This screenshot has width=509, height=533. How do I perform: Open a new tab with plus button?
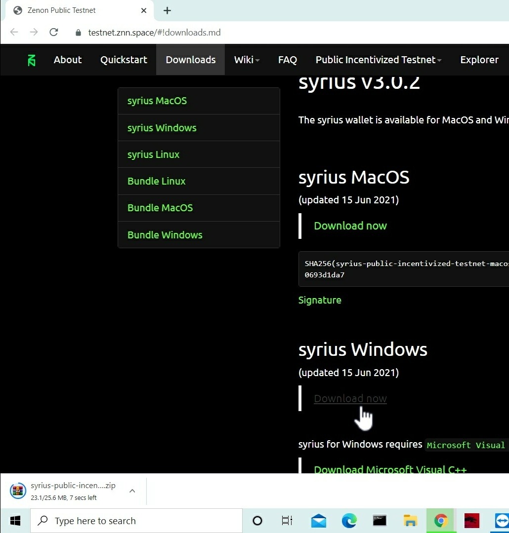pos(167,10)
